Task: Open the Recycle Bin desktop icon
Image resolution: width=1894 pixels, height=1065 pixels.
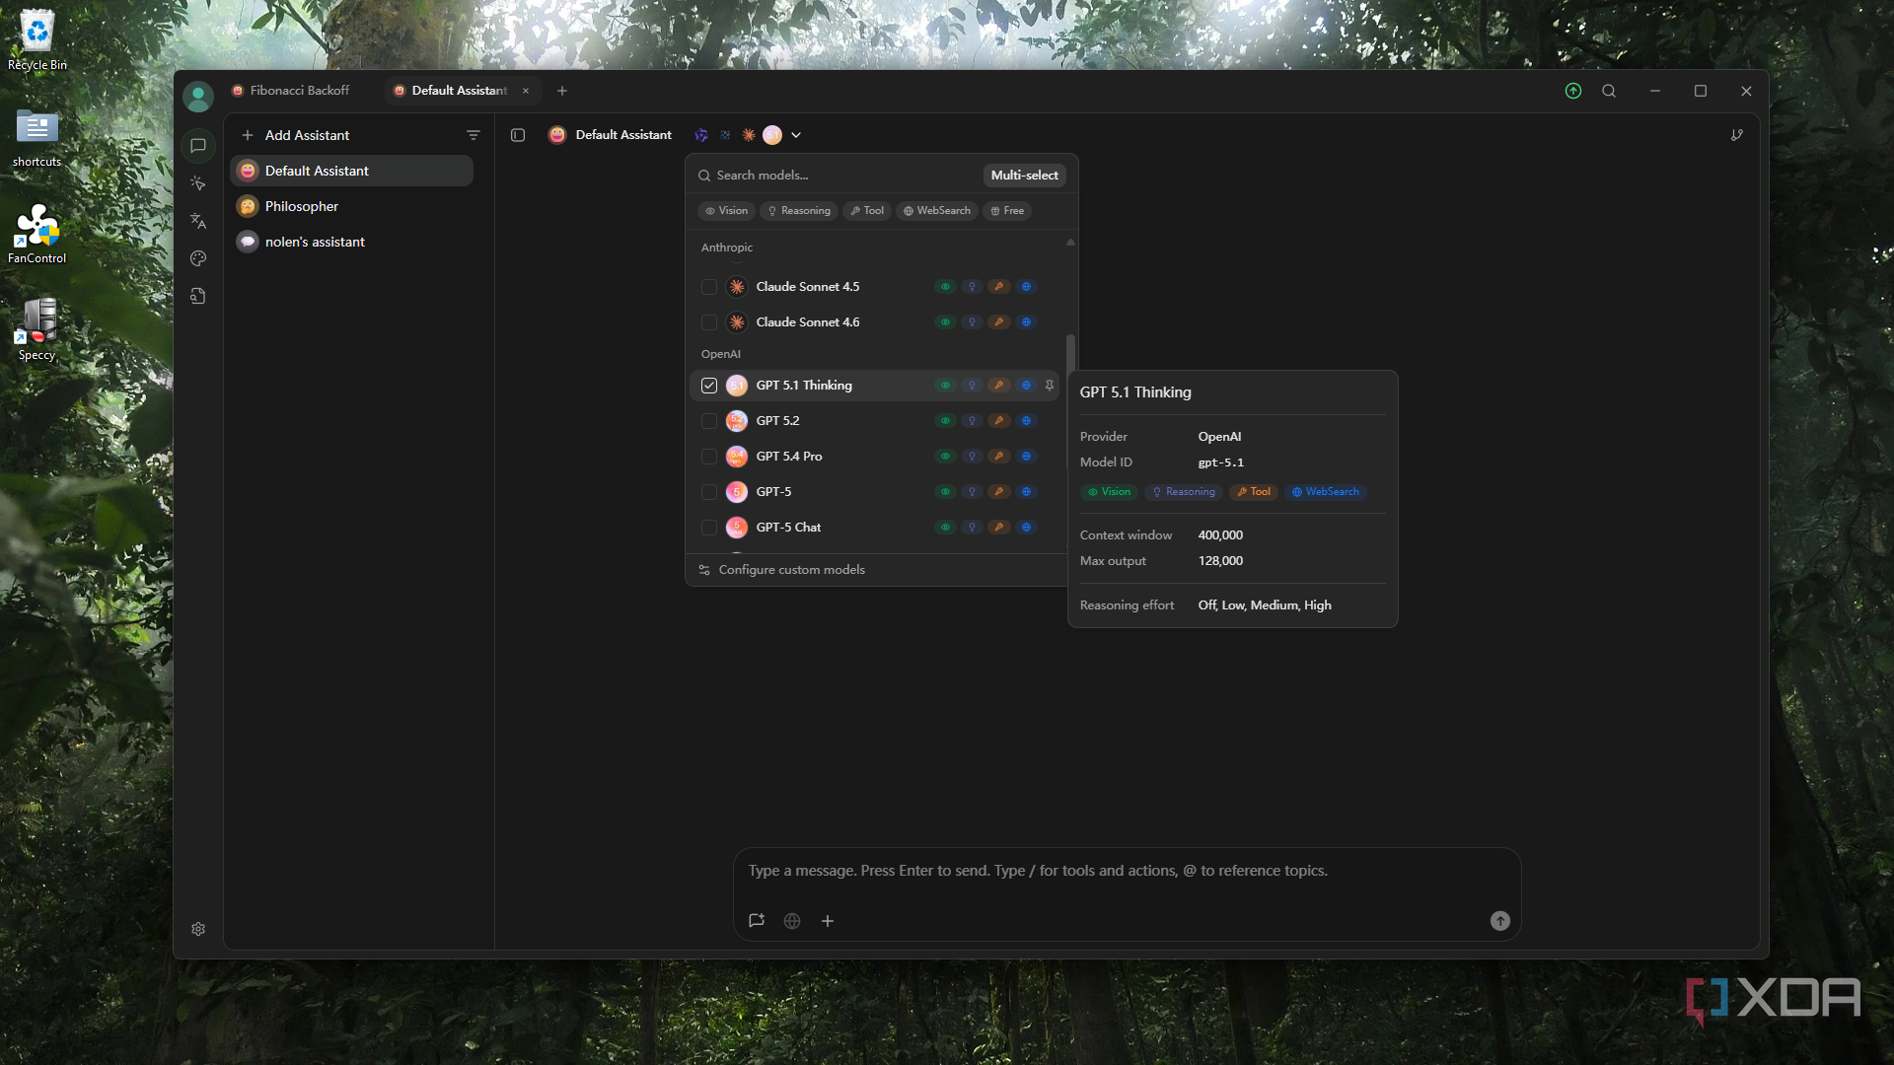Action: point(37,41)
